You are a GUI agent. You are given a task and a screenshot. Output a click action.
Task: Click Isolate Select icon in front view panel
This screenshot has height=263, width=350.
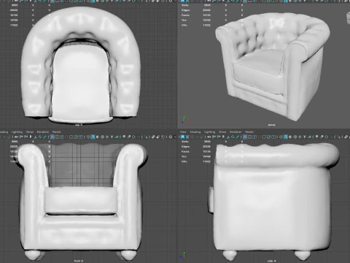click(x=146, y=137)
